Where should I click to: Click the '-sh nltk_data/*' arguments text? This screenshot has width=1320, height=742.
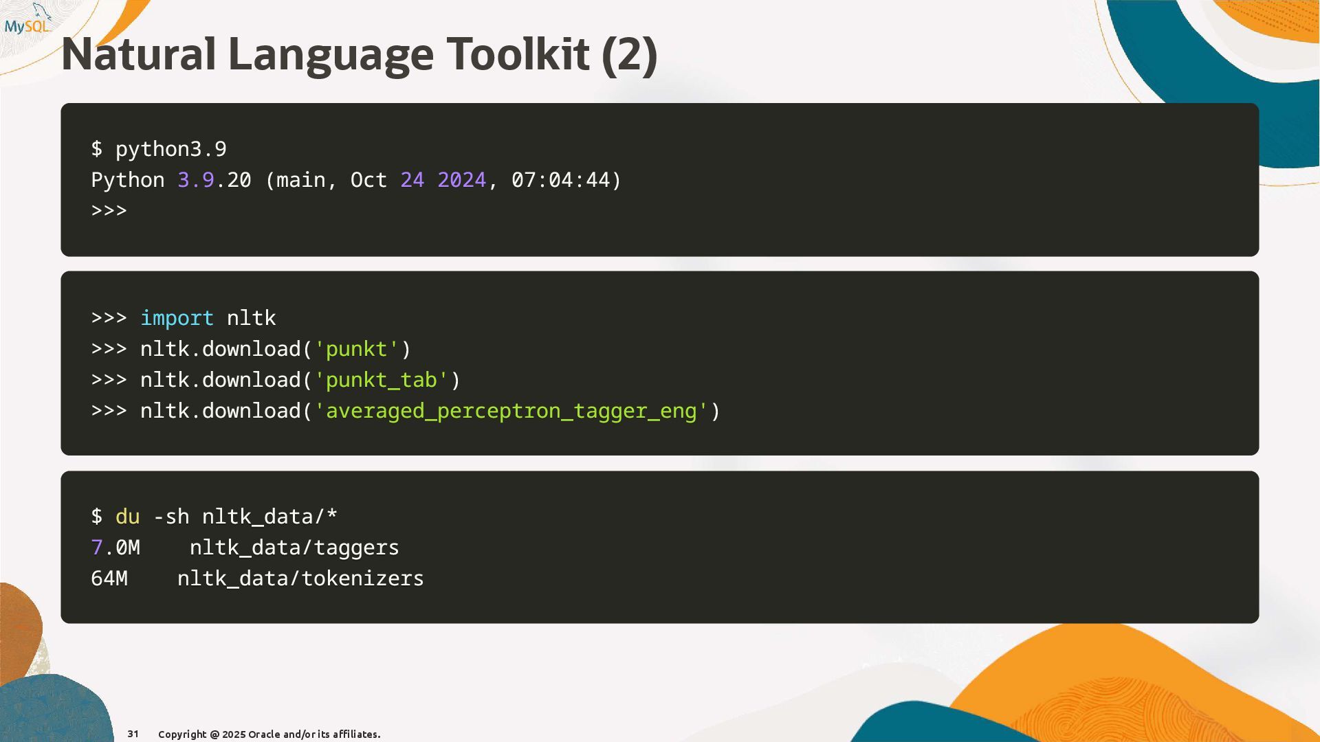(245, 517)
